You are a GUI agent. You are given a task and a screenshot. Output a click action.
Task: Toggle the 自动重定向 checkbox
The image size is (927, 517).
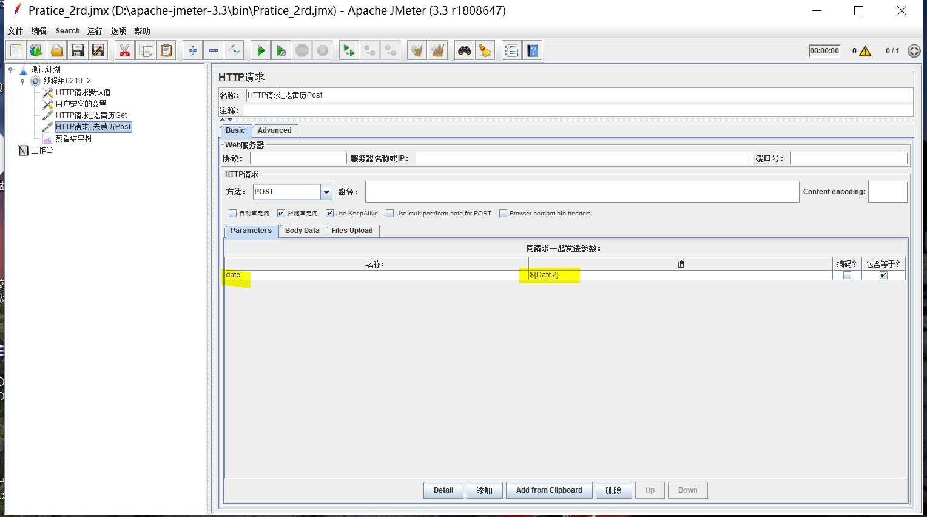232,213
